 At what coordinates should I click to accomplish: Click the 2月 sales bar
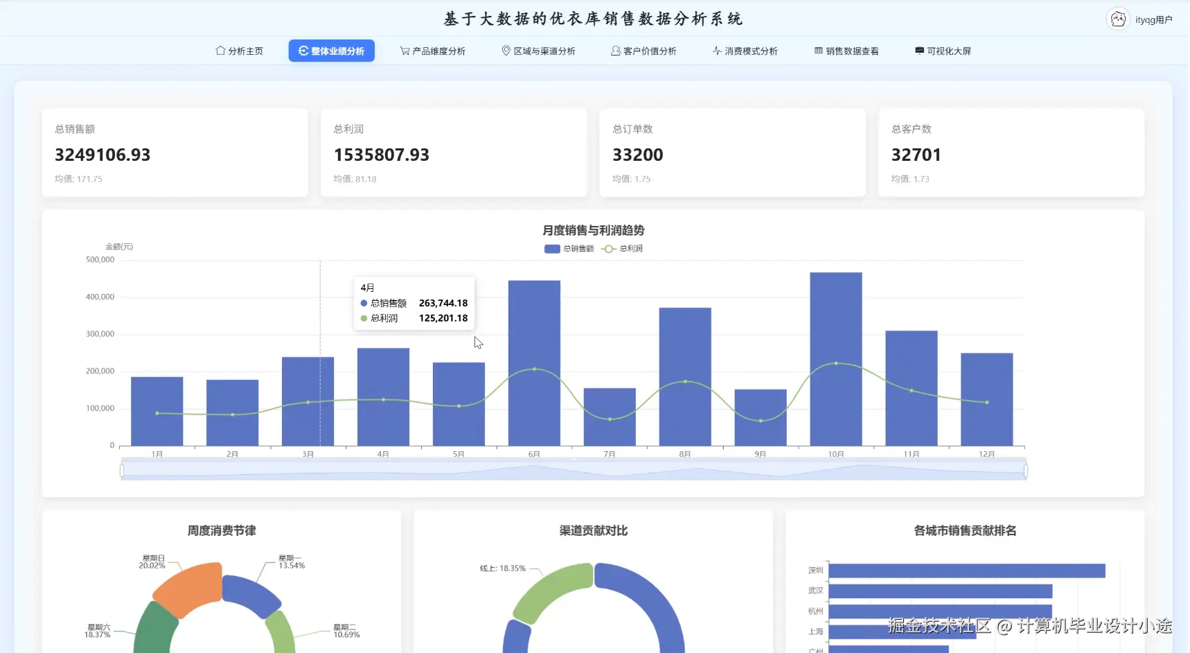[233, 412]
